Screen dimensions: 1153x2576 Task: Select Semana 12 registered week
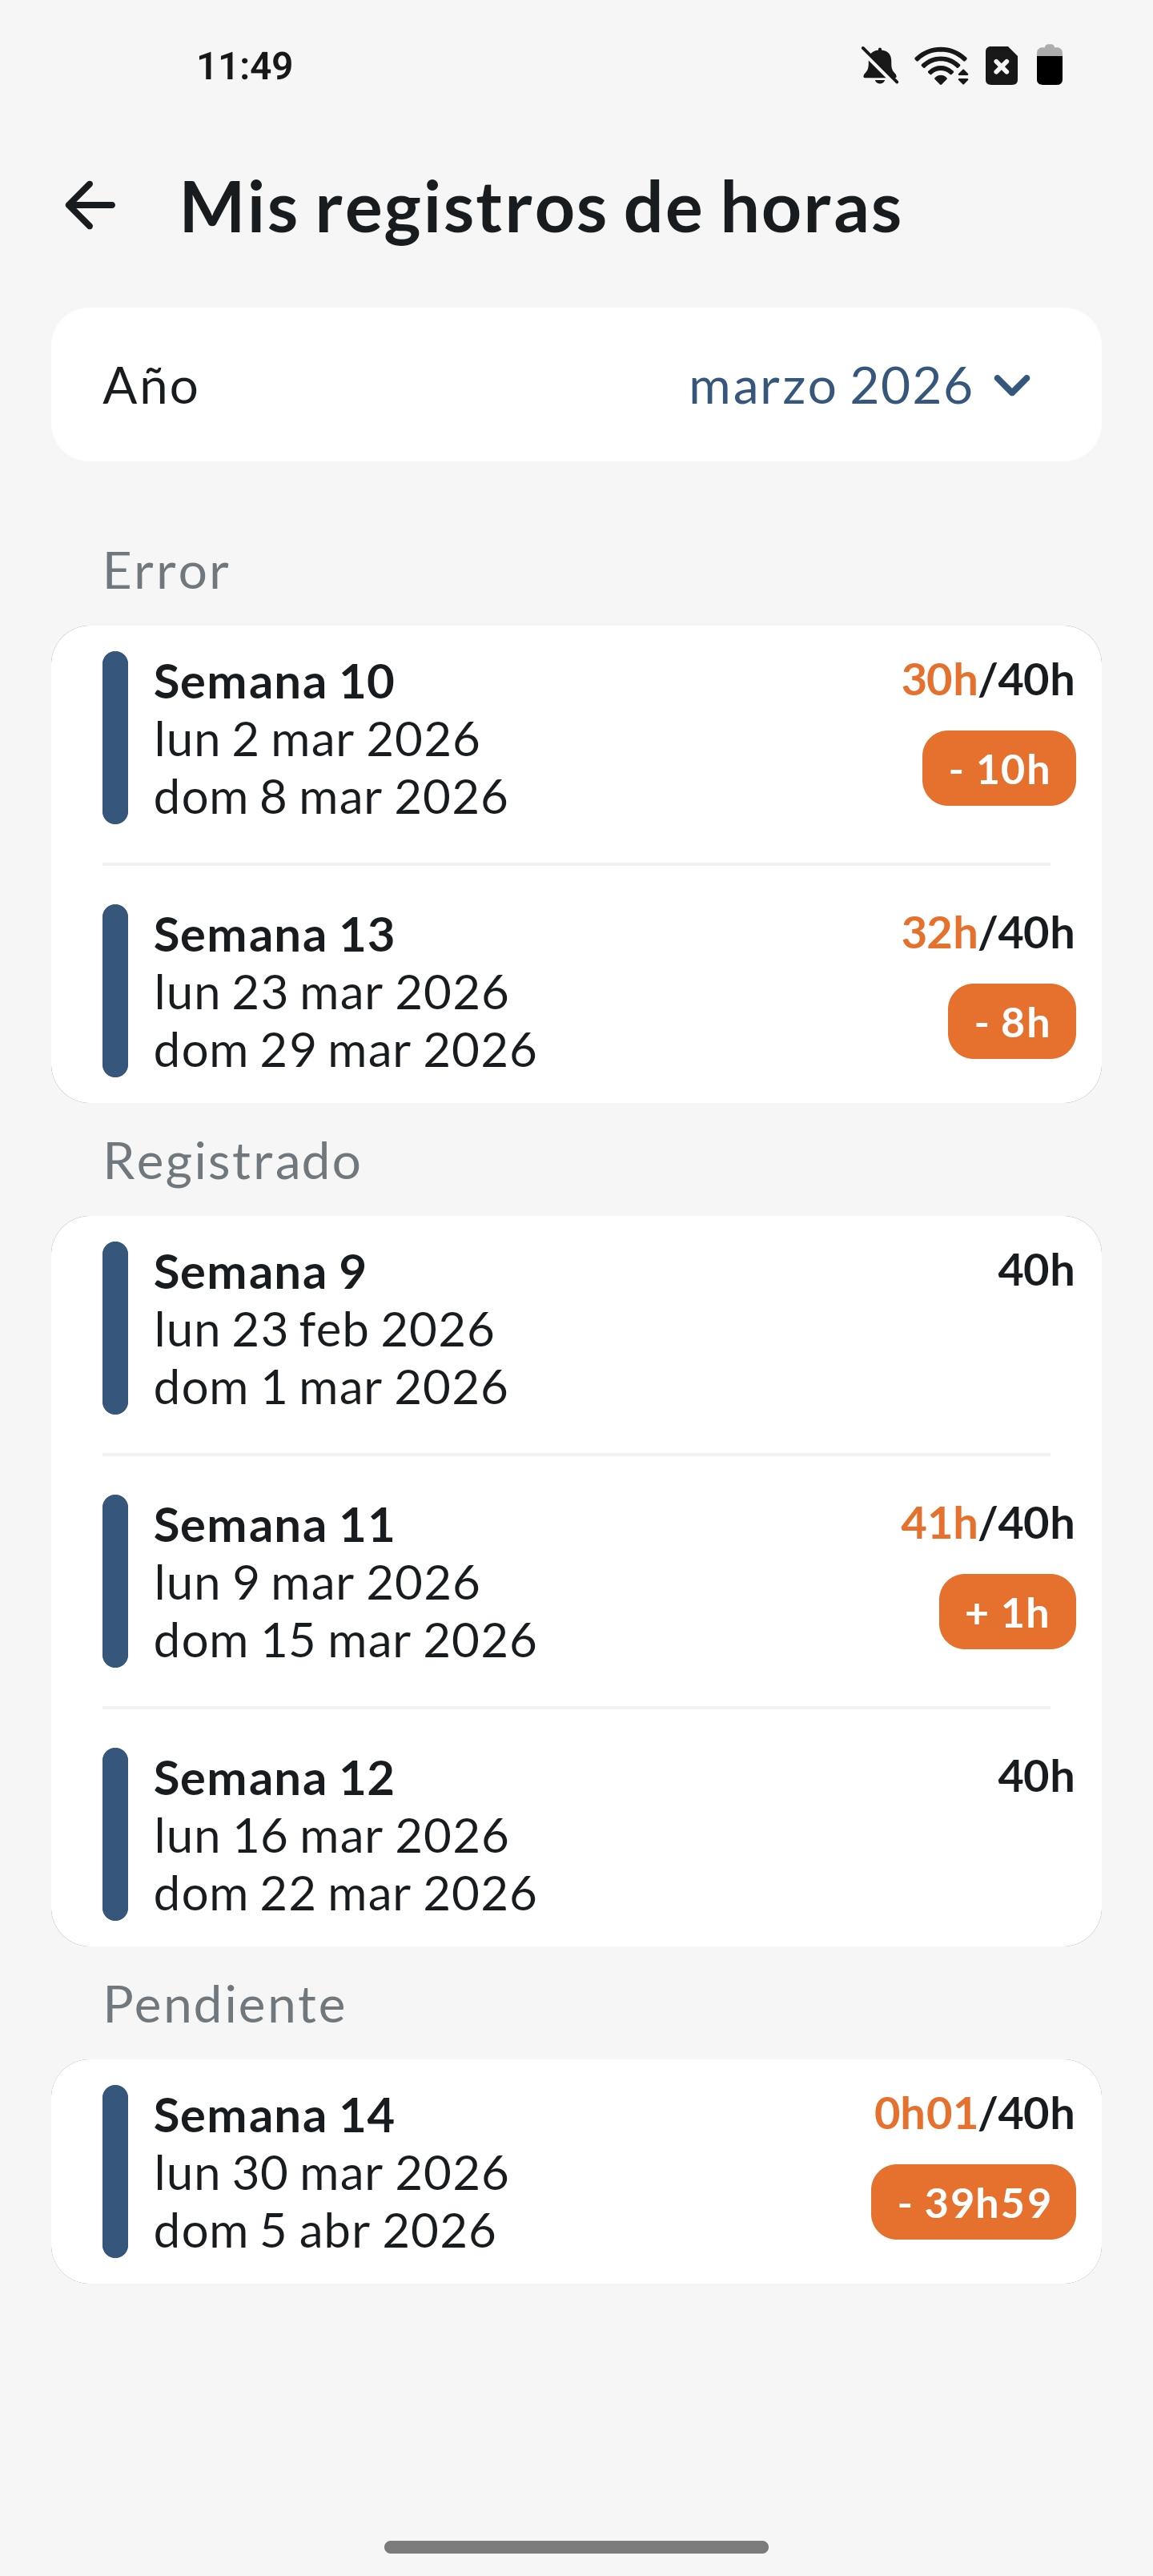point(345,1834)
